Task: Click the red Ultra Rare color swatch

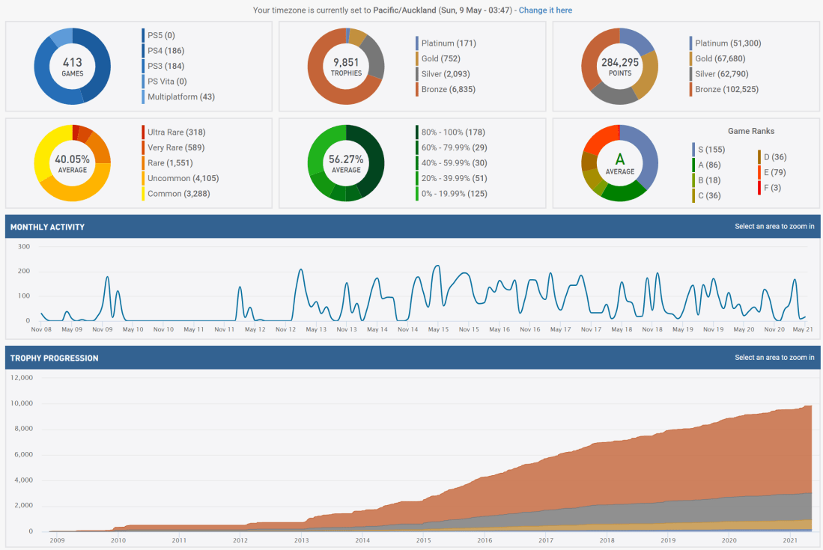Action: [x=143, y=132]
